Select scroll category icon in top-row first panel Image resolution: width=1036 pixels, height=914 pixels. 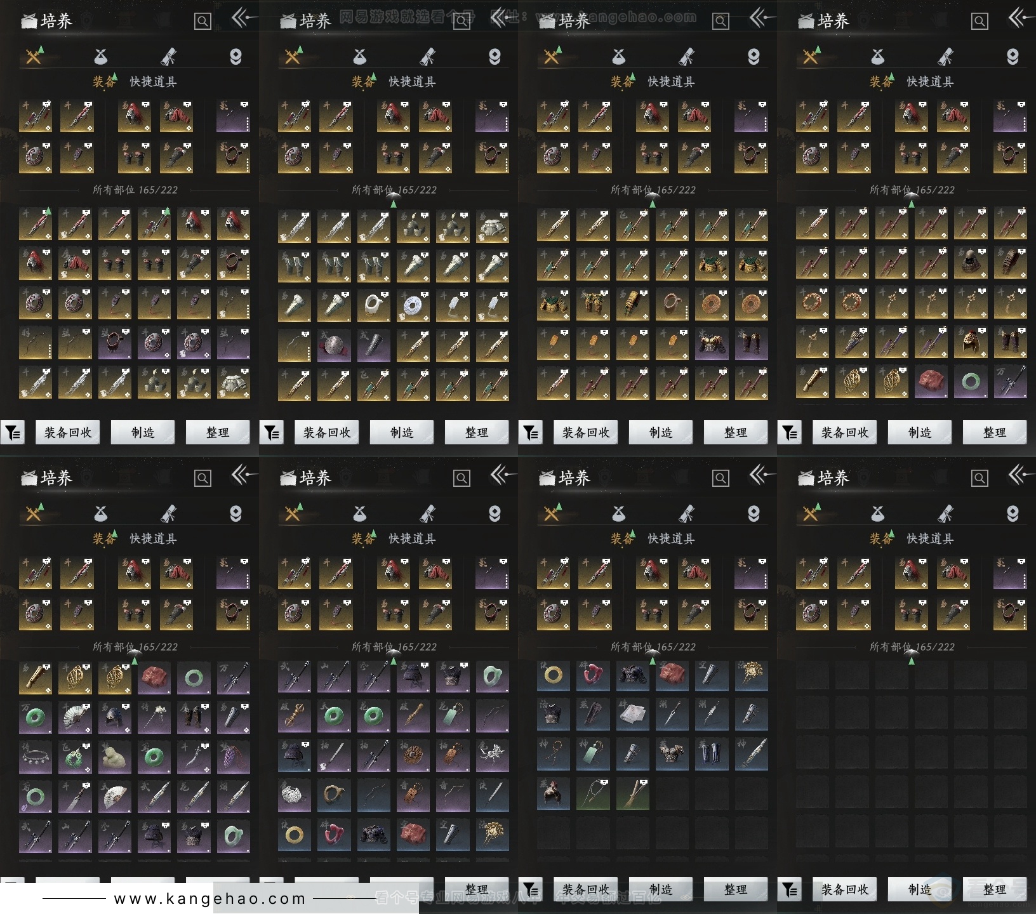[x=169, y=57]
